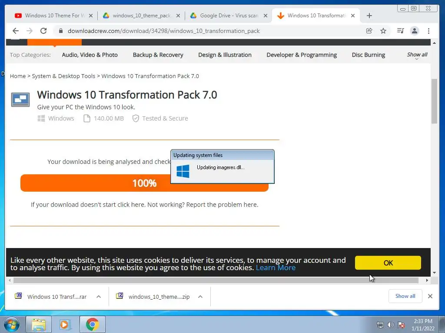The width and height of the screenshot is (445, 333).
Task: Click the Windows logo in Updating dialog
Action: point(183,171)
